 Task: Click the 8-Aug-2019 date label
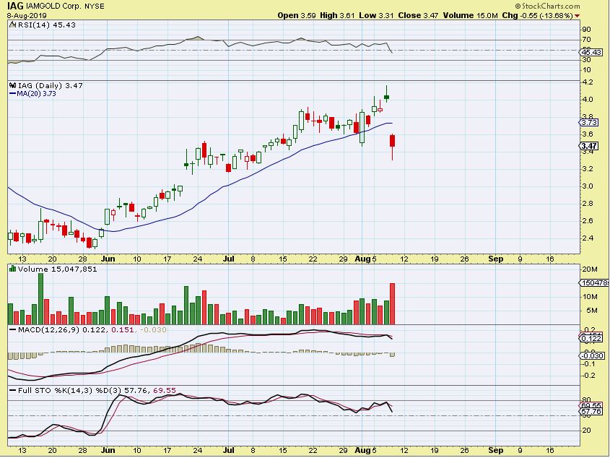[x=27, y=16]
